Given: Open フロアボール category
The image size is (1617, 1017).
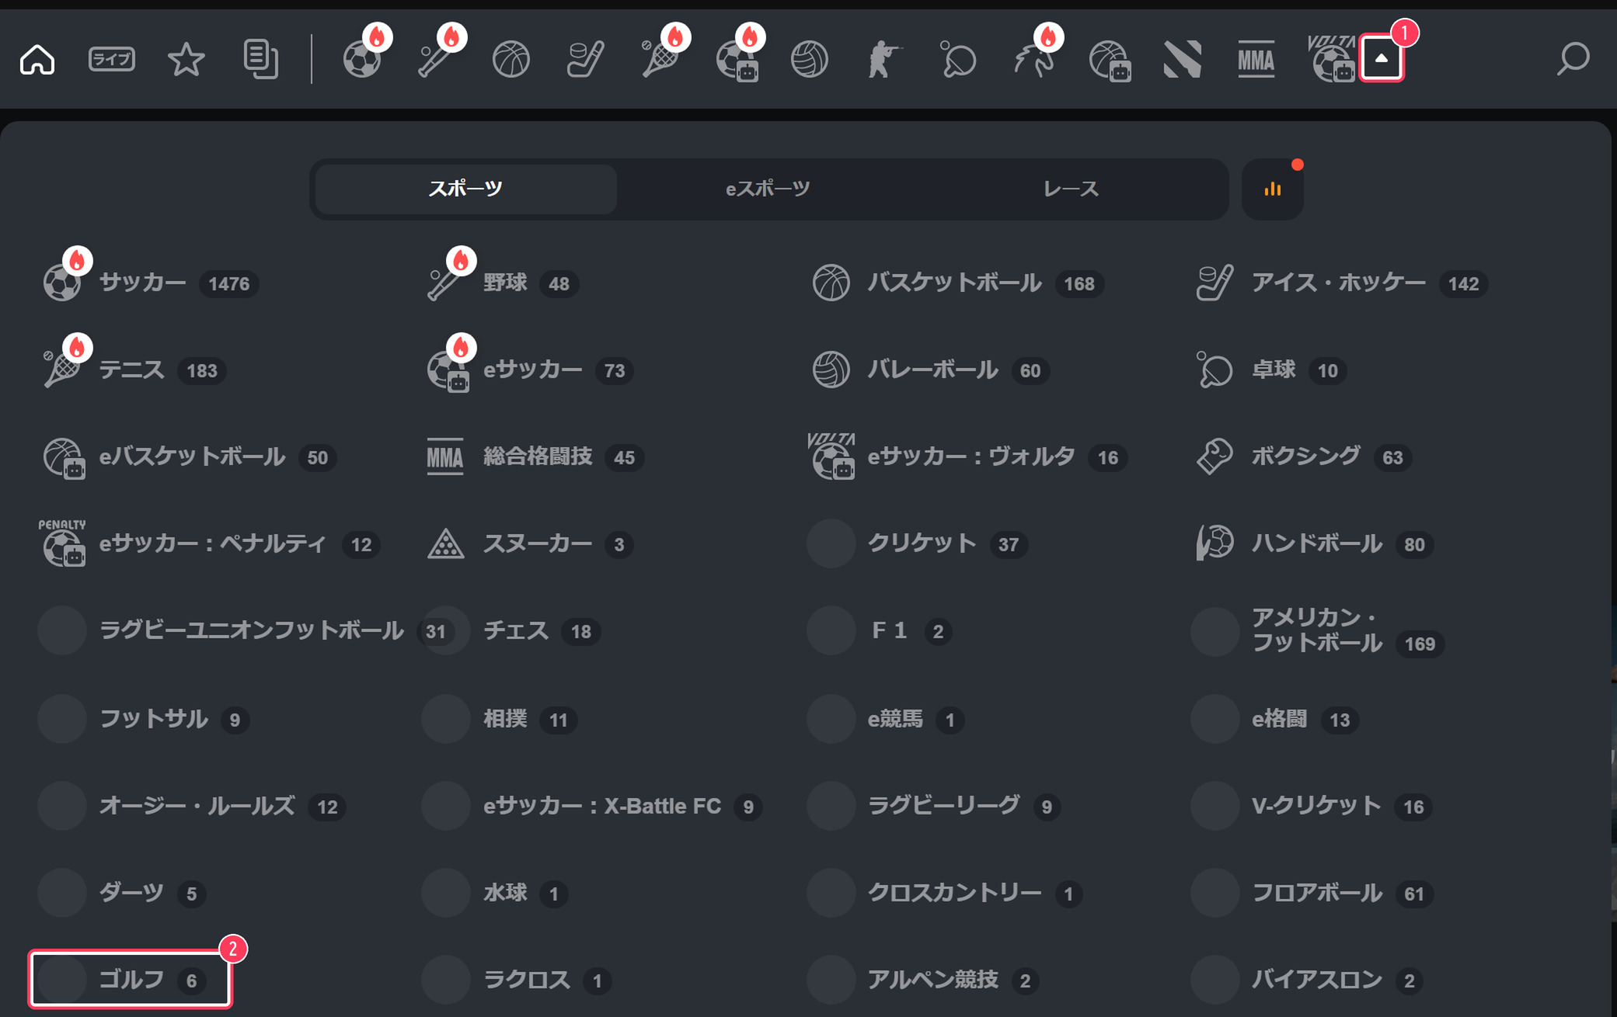Looking at the screenshot, I should 1313,893.
